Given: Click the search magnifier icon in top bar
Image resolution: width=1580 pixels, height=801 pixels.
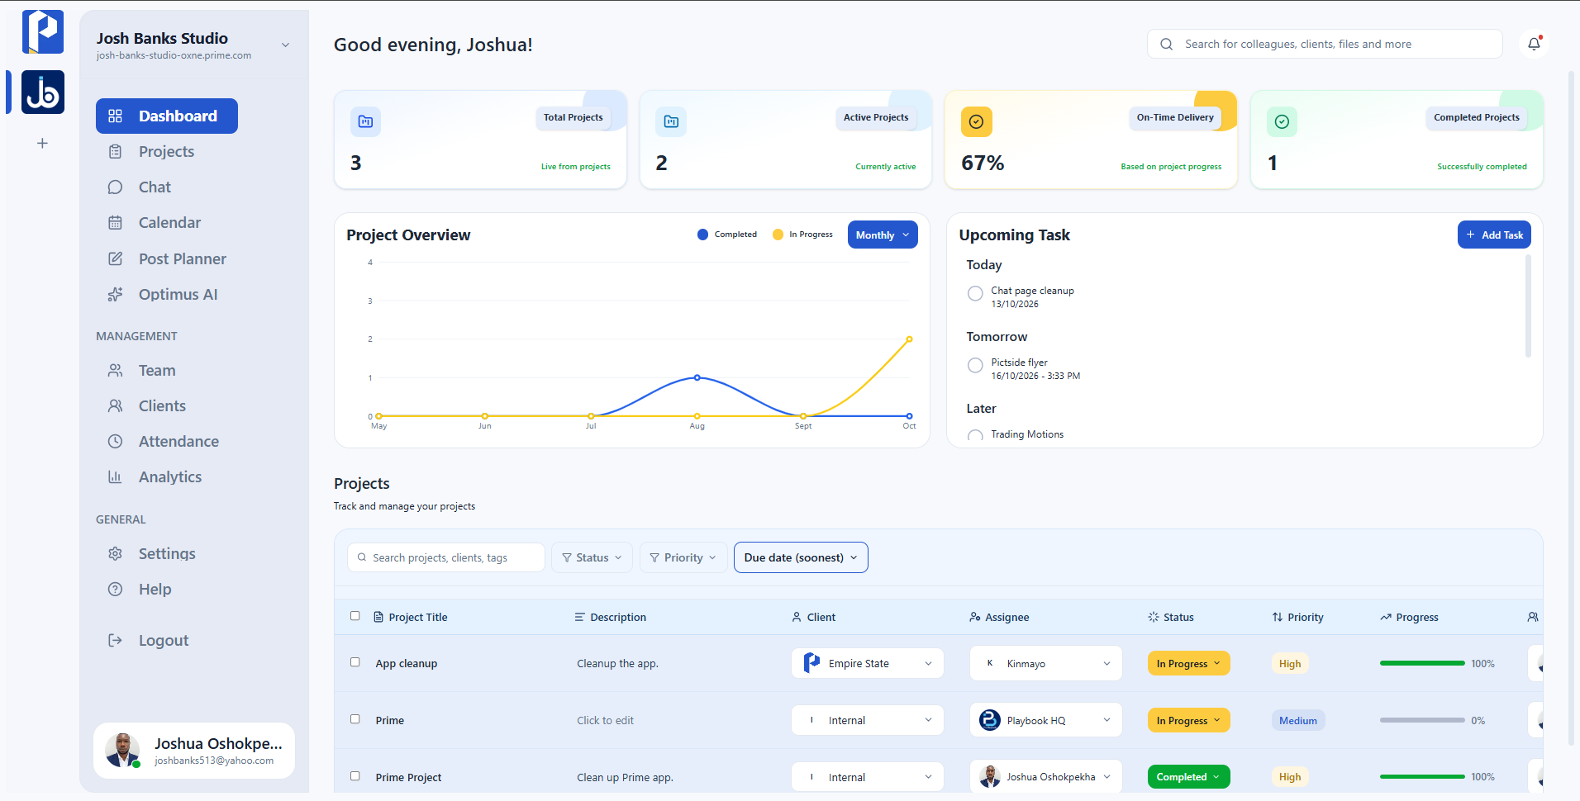Looking at the screenshot, I should tap(1166, 45).
